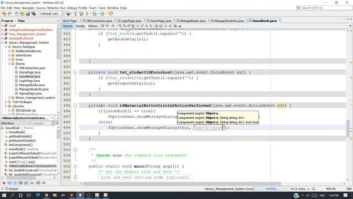Open File Explorer from the taskbar
Image resolution: width=353 pixels, height=199 pixels.
click(55, 195)
